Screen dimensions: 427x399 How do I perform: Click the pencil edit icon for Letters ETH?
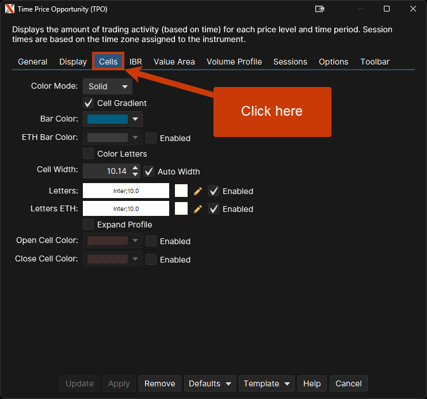(x=198, y=209)
